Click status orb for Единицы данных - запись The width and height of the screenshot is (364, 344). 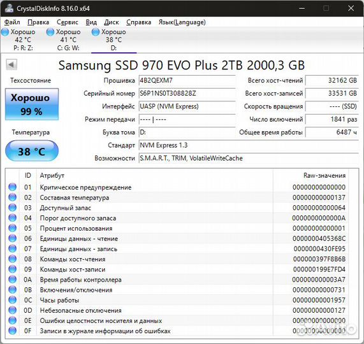point(12,248)
